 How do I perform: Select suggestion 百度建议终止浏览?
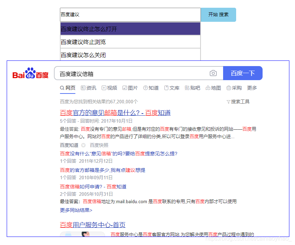pyautogui.click(x=130, y=42)
